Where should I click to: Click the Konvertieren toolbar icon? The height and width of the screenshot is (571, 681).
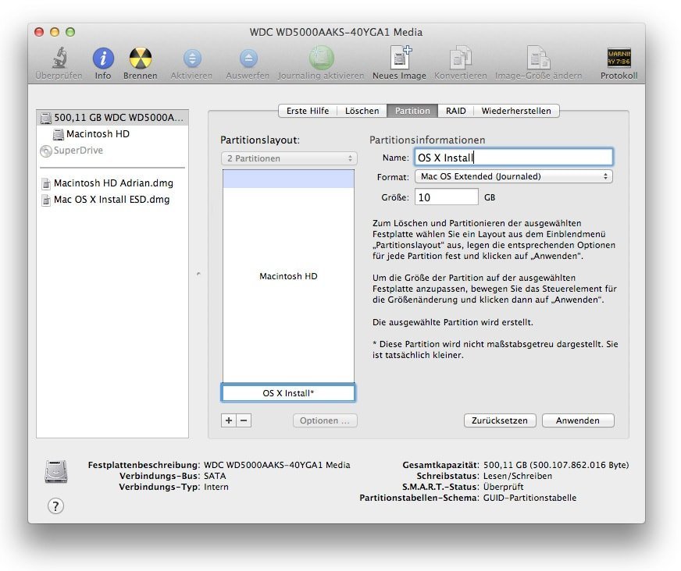[460, 59]
